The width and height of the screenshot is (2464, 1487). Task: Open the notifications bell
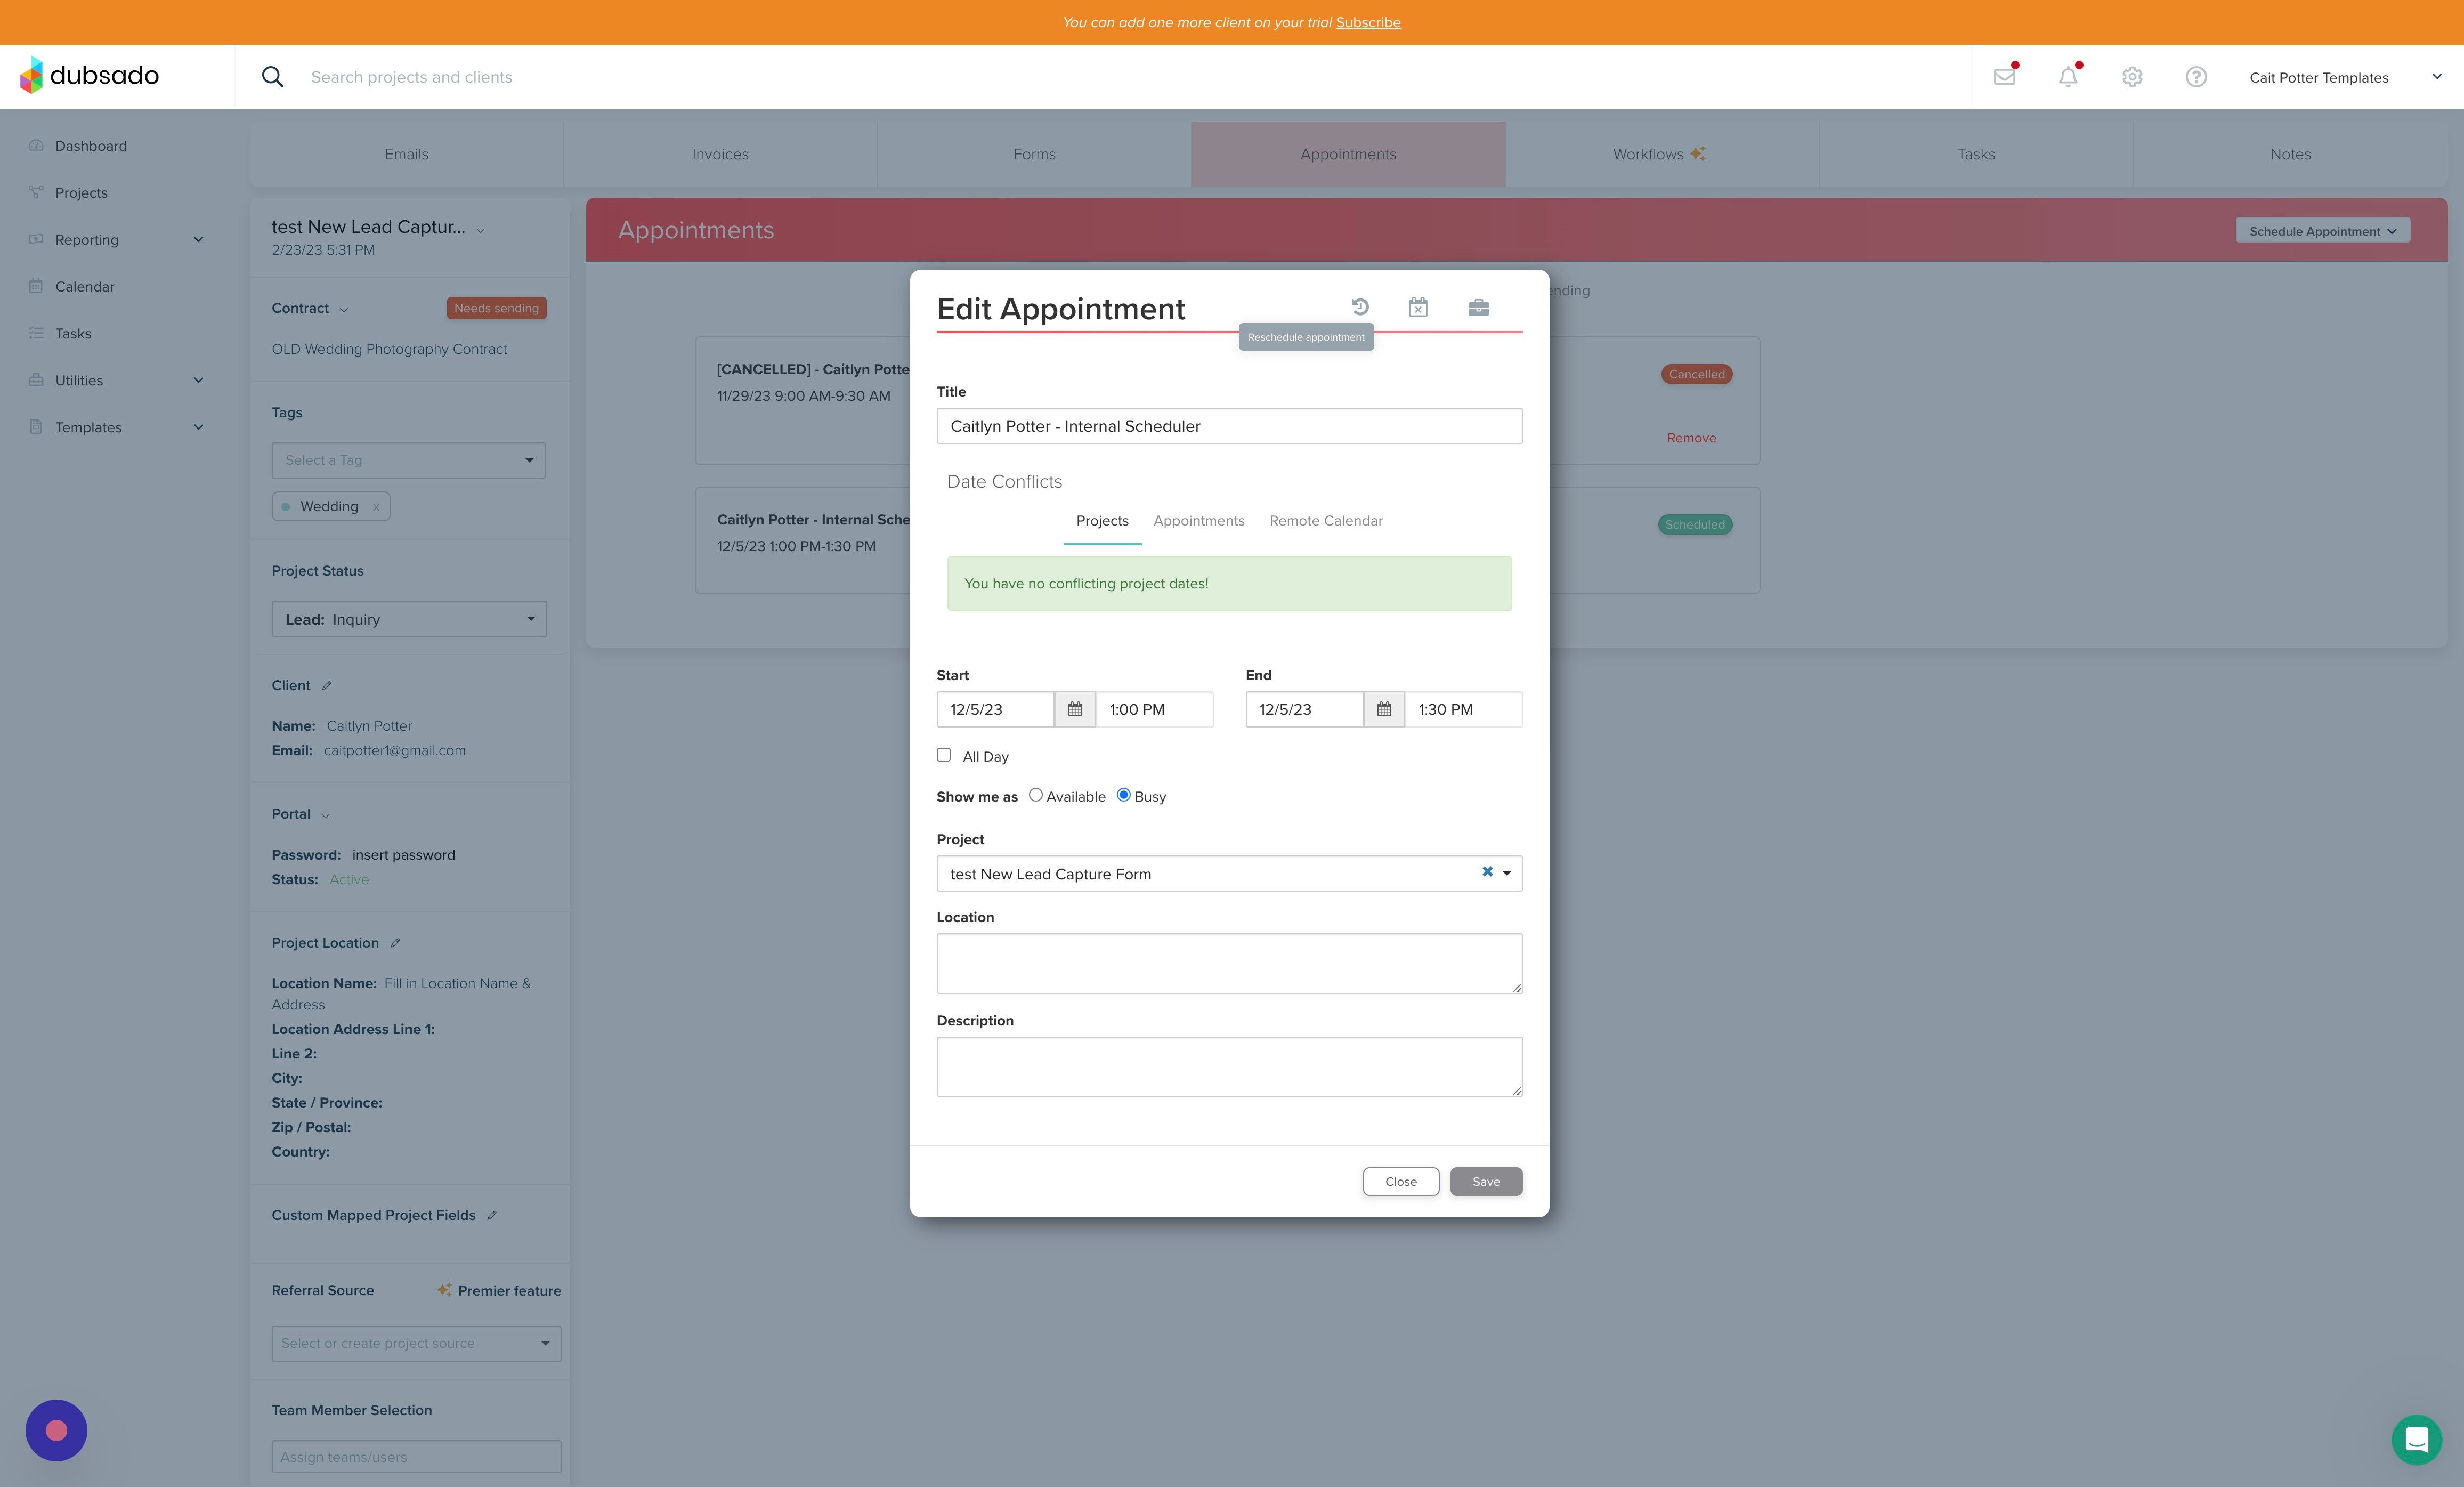coord(2068,77)
